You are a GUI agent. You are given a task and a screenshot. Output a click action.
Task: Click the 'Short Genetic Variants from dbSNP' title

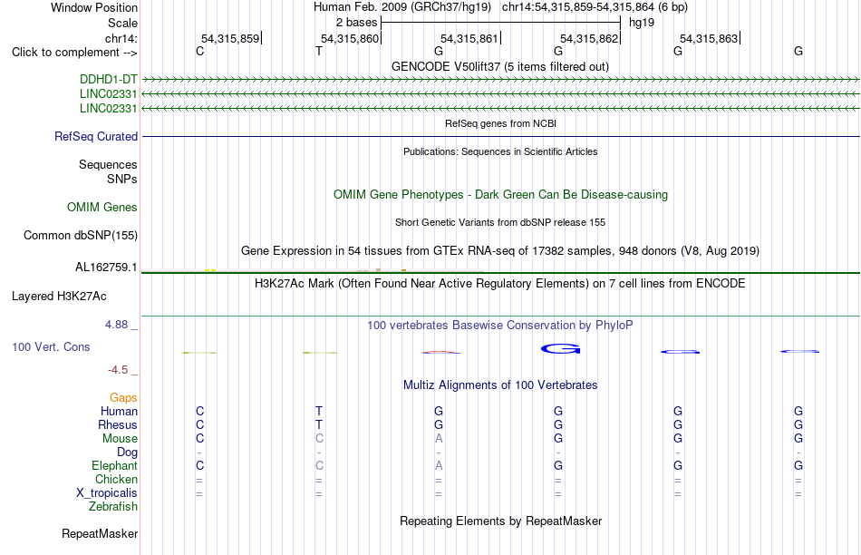(500, 222)
